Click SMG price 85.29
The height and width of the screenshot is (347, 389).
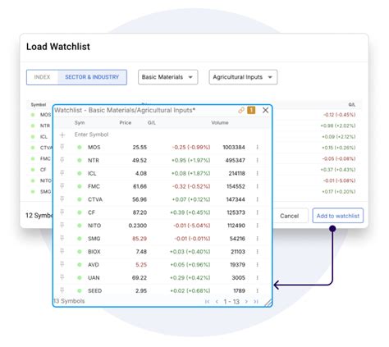coord(140,239)
